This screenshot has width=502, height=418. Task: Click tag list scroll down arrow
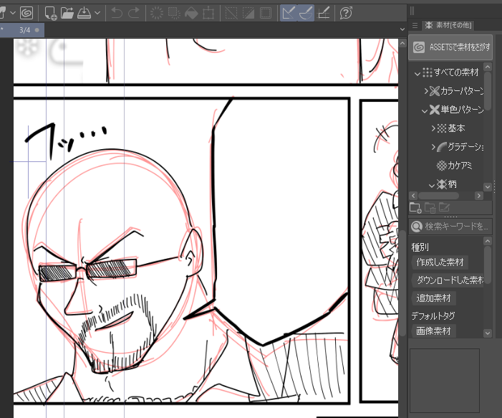click(488, 333)
